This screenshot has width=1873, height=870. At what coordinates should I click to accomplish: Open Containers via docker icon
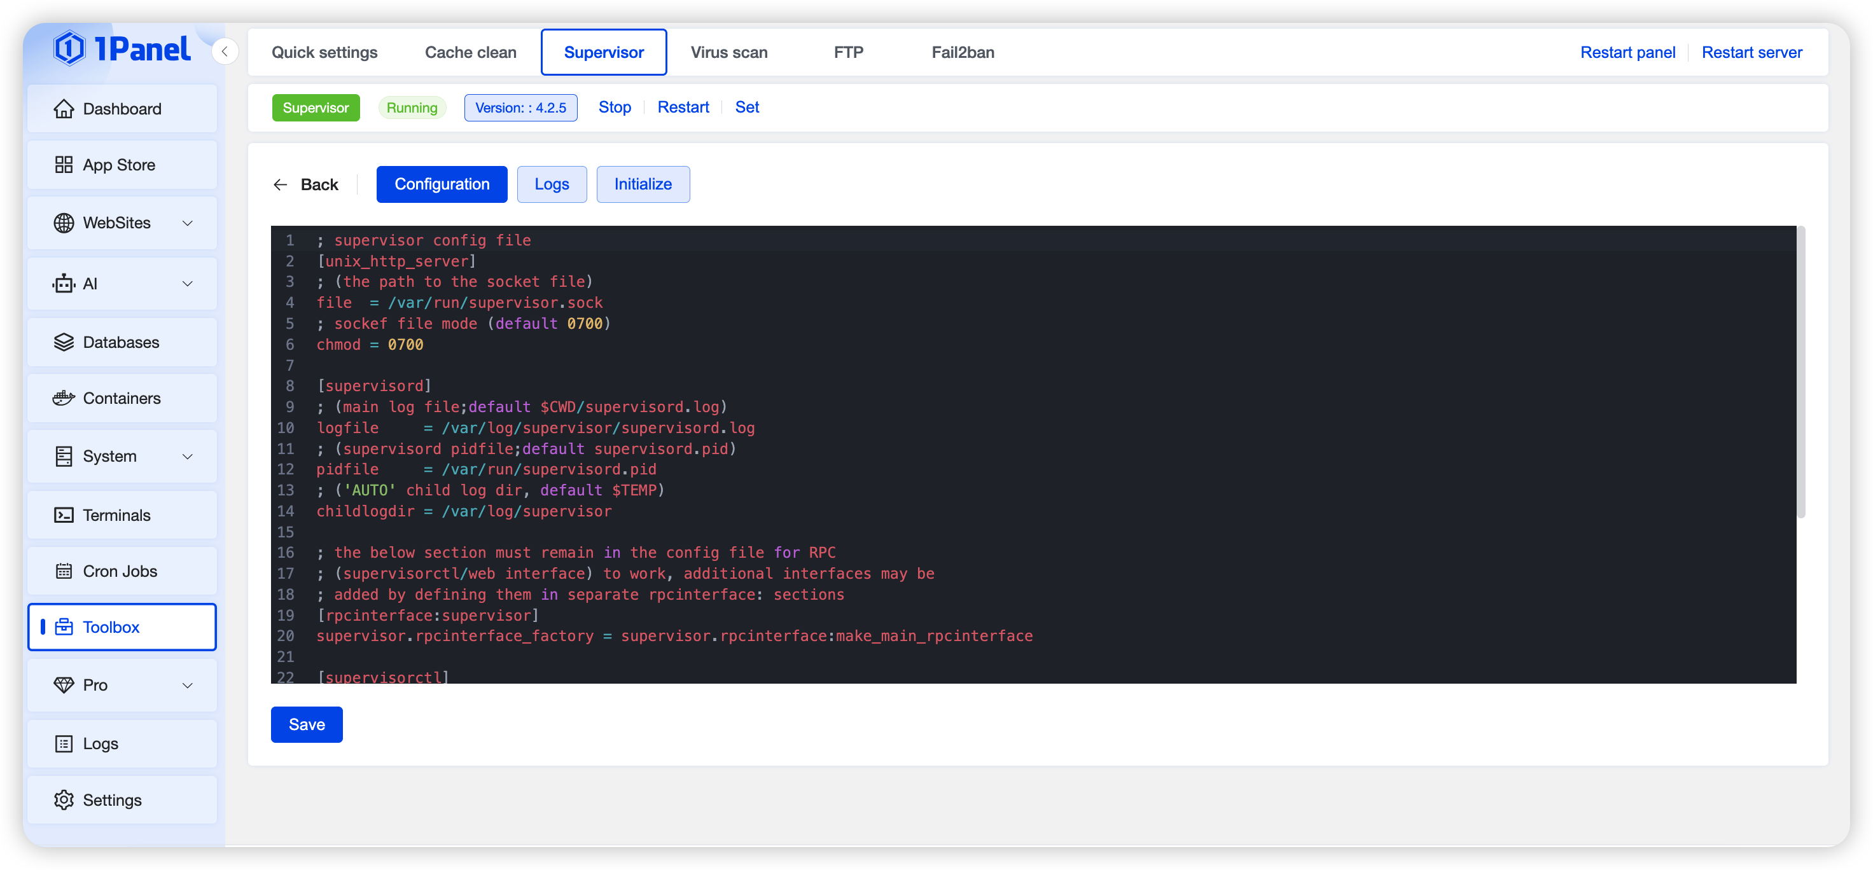63,398
